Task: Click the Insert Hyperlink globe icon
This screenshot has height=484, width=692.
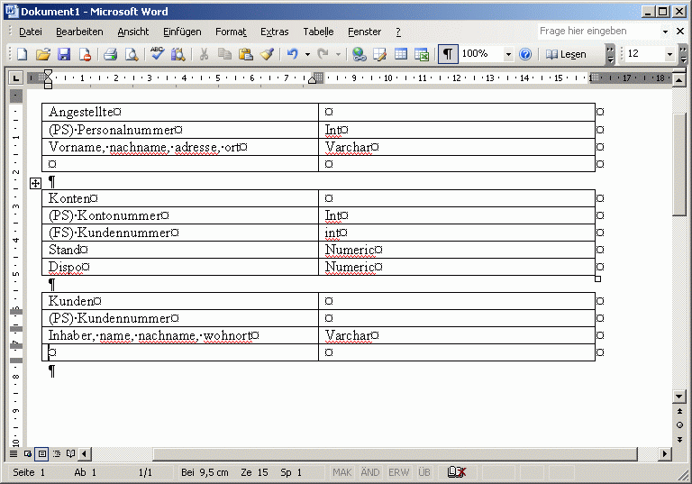Action: [360, 54]
